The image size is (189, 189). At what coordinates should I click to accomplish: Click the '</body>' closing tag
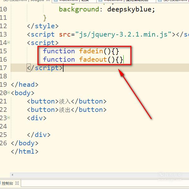24,143
